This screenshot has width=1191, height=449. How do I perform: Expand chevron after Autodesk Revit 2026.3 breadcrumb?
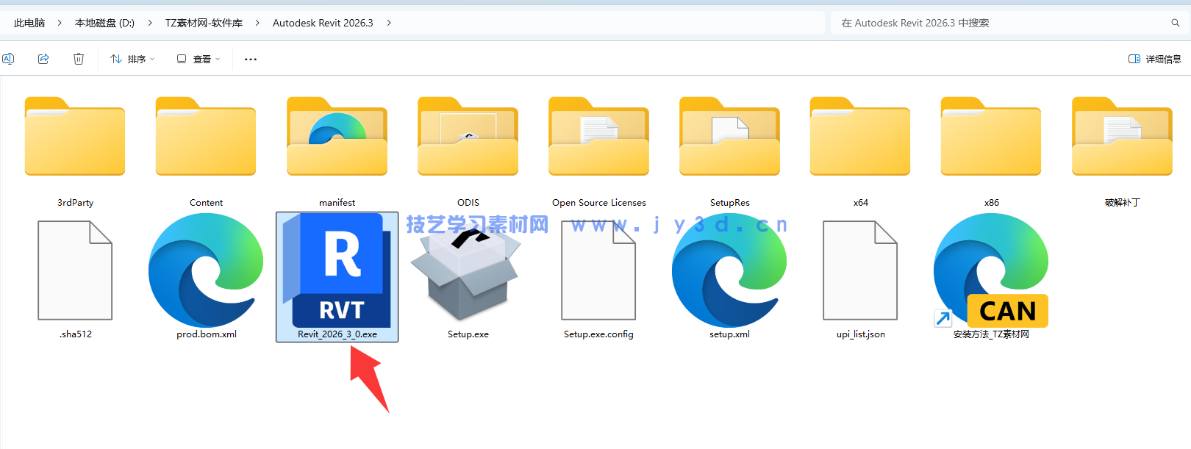[x=389, y=23]
